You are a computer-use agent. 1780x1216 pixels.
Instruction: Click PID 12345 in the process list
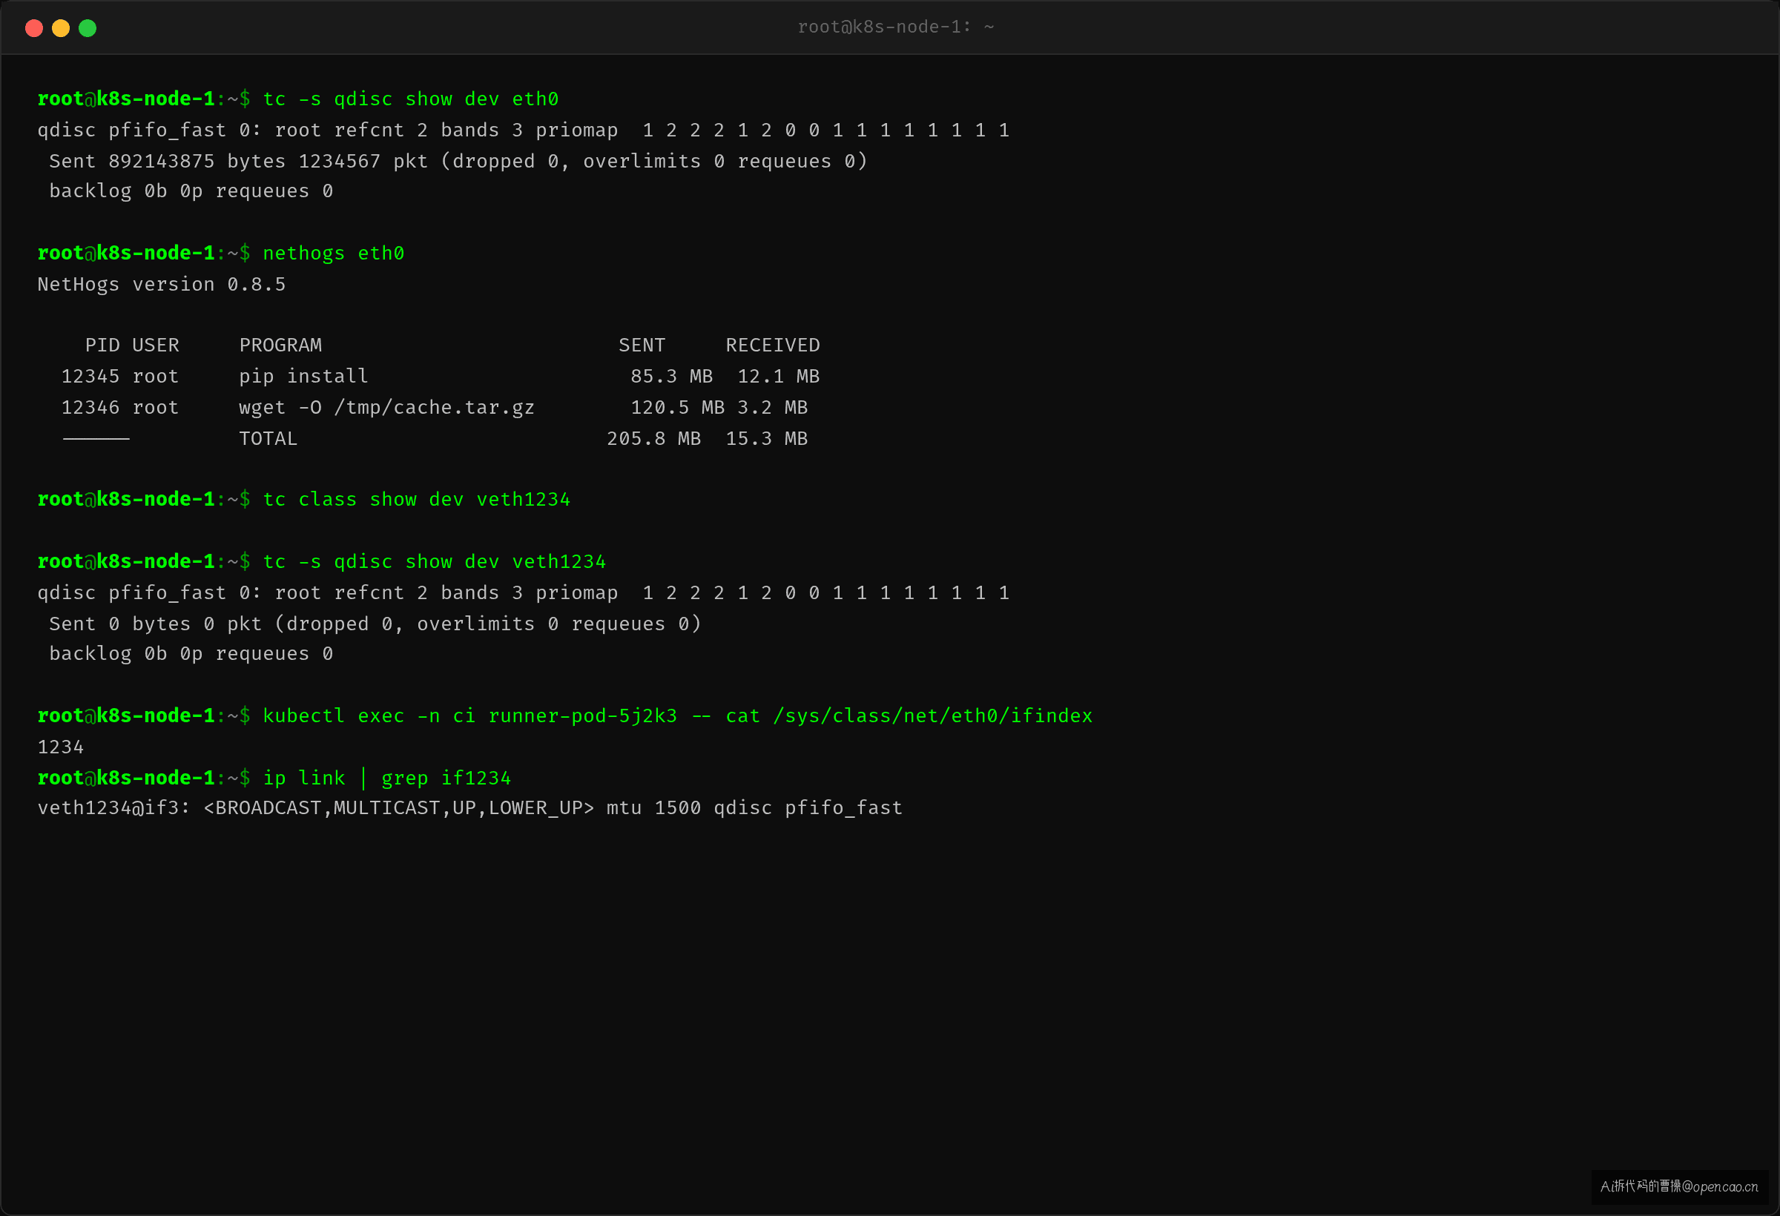pyautogui.click(x=90, y=377)
